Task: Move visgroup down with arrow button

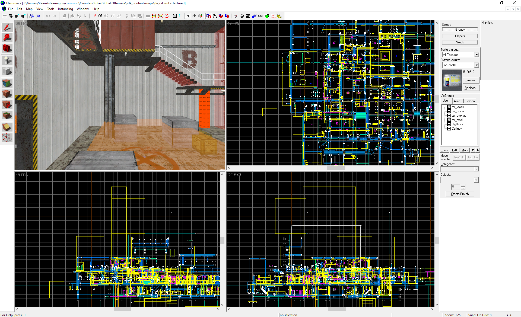Action: pyautogui.click(x=478, y=150)
